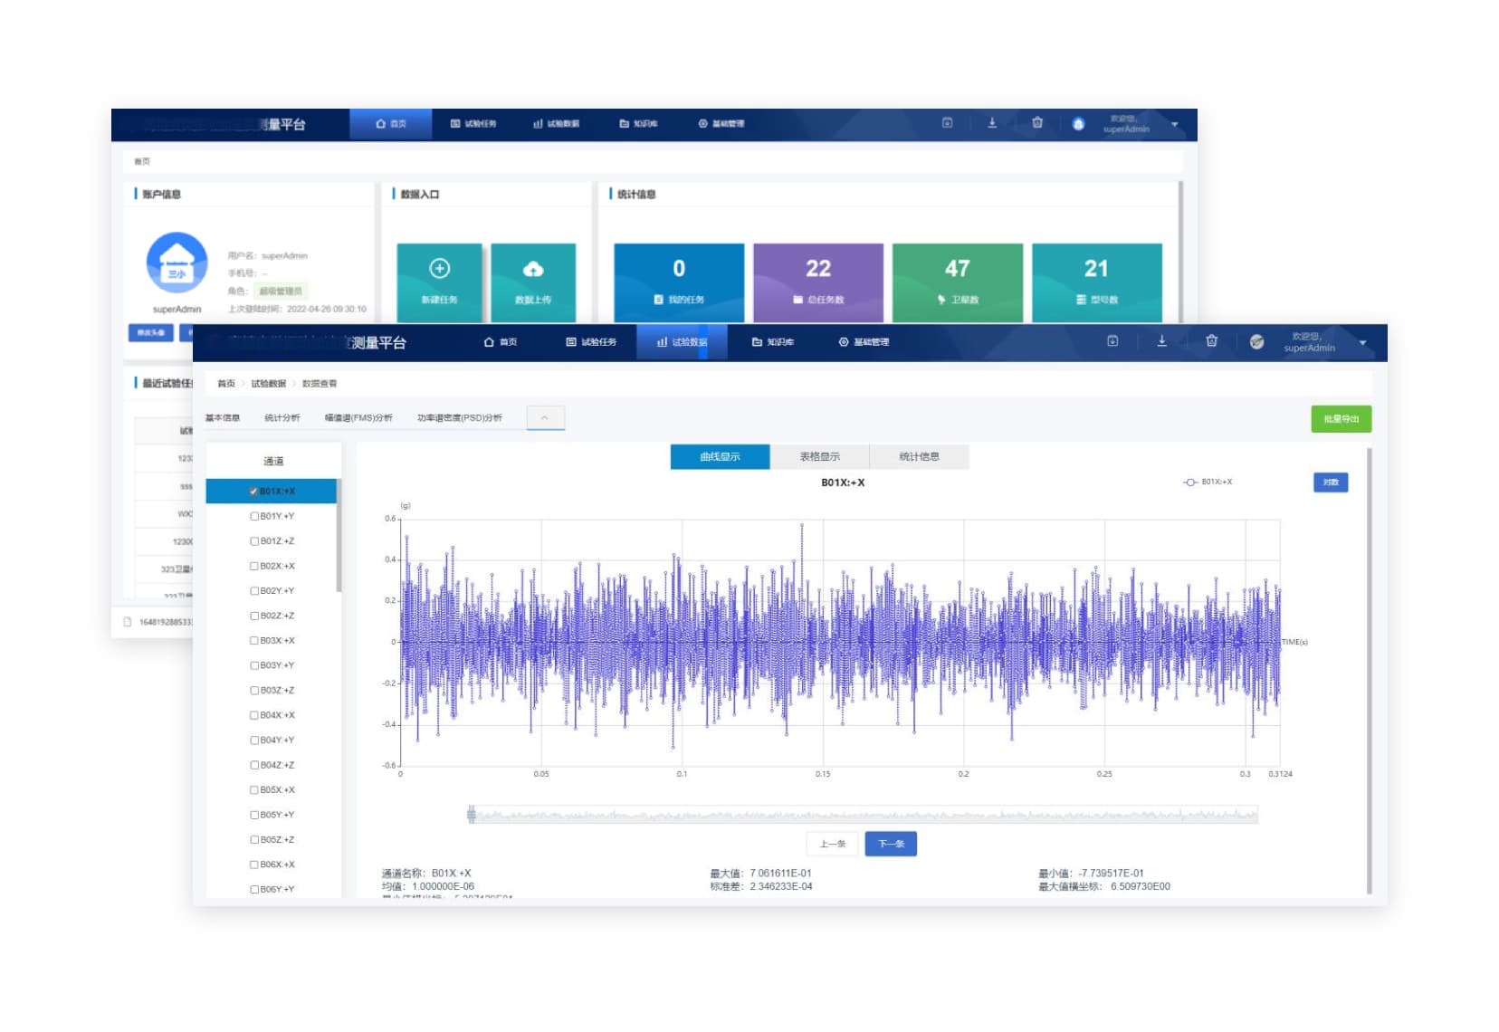1499x1032 pixels.
Task: Click the download icon in front header
Action: point(1161,341)
